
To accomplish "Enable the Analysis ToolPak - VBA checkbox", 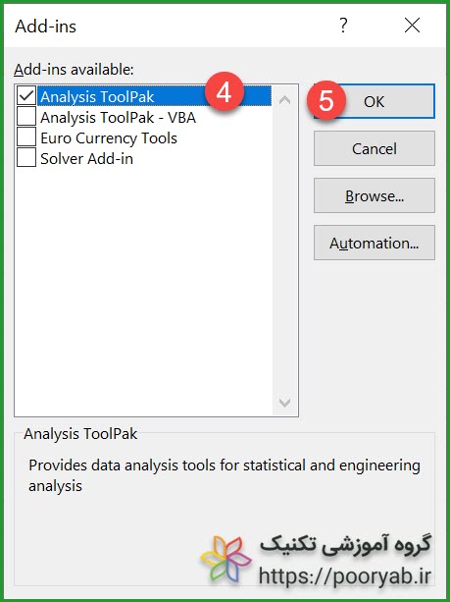I will (x=26, y=116).
